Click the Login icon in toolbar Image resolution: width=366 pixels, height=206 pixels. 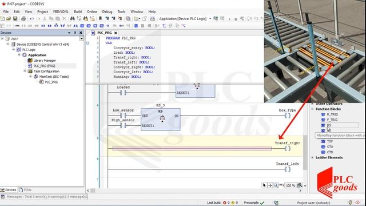(x=216, y=18)
